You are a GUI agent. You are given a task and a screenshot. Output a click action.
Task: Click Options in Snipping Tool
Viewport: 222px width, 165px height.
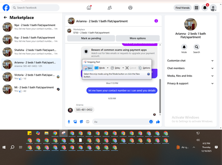tap(144, 68)
